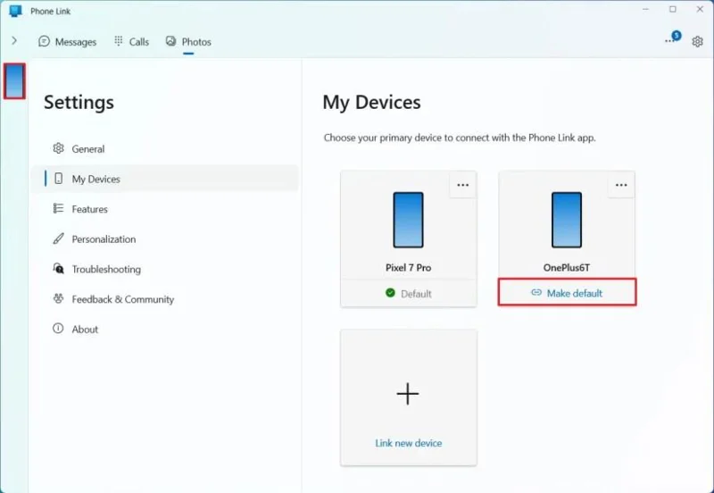Click the About info icon
This screenshot has width=714, height=493.
(58, 328)
